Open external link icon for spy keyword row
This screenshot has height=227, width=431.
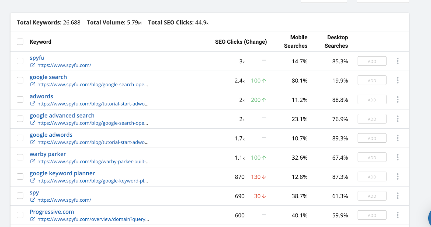[x=33, y=200]
